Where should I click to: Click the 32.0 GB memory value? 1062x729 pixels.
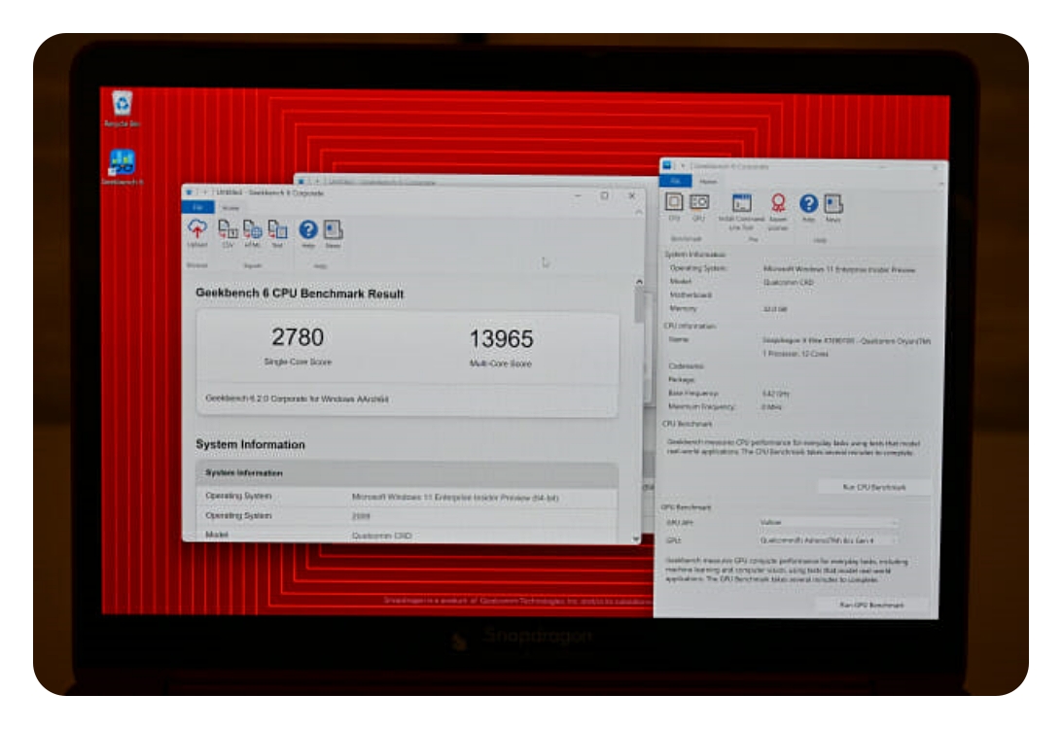(x=775, y=309)
